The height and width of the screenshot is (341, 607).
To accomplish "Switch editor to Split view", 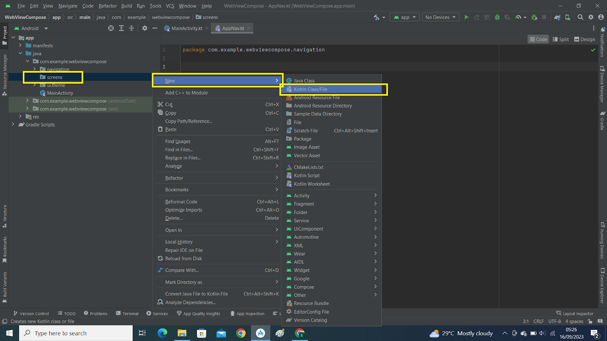I will (561, 39).
